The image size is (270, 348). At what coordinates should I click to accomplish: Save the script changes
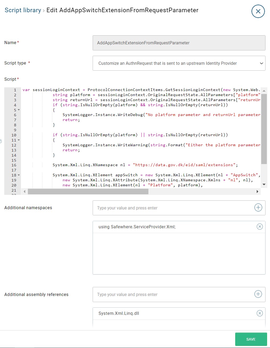[x=251, y=339]
